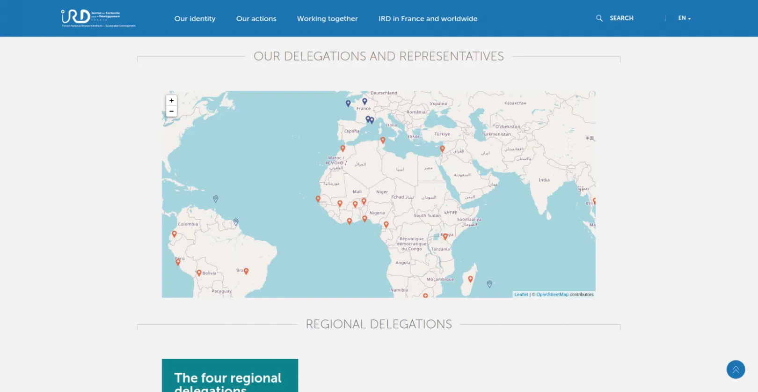Click the Leaflet attribution link

point(521,295)
